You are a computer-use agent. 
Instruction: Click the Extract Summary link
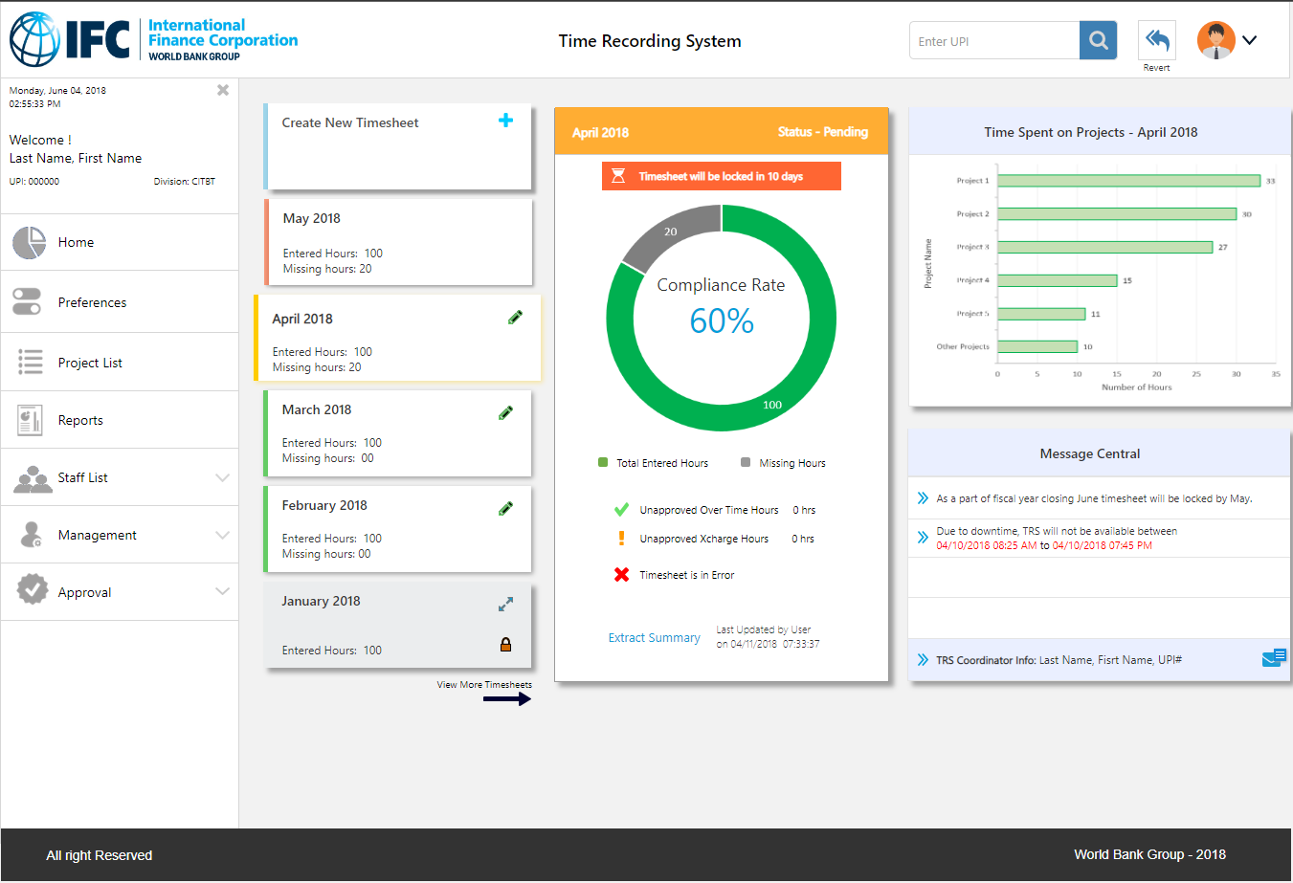[654, 638]
